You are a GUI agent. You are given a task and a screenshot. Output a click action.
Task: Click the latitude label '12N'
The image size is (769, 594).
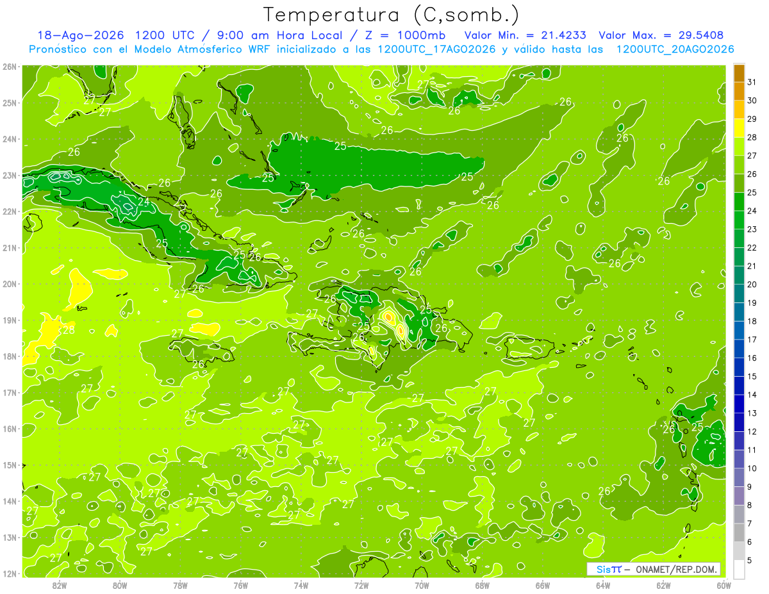coord(10,573)
